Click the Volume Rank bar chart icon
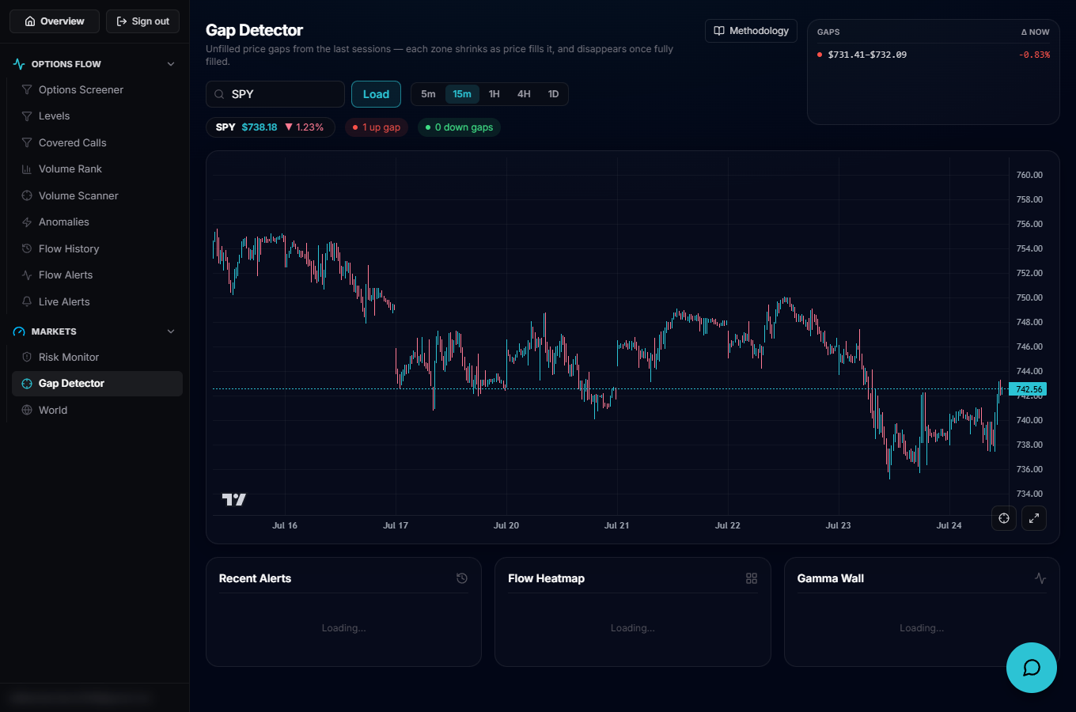Image resolution: width=1076 pixels, height=712 pixels. tap(27, 169)
